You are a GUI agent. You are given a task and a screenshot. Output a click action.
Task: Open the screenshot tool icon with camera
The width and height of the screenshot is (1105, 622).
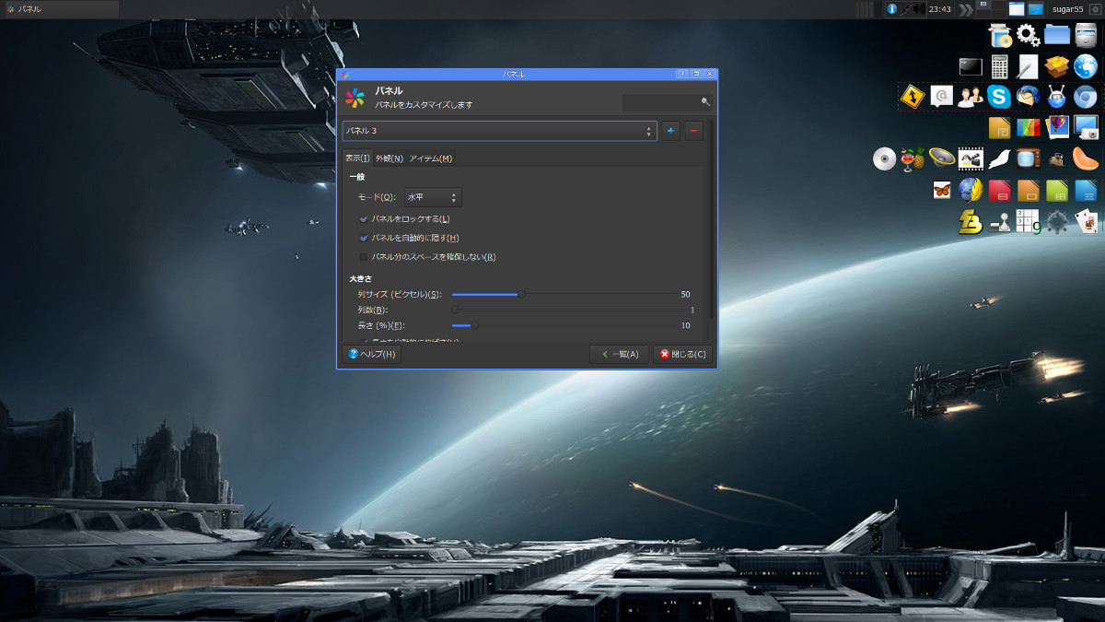pyautogui.click(x=1086, y=127)
